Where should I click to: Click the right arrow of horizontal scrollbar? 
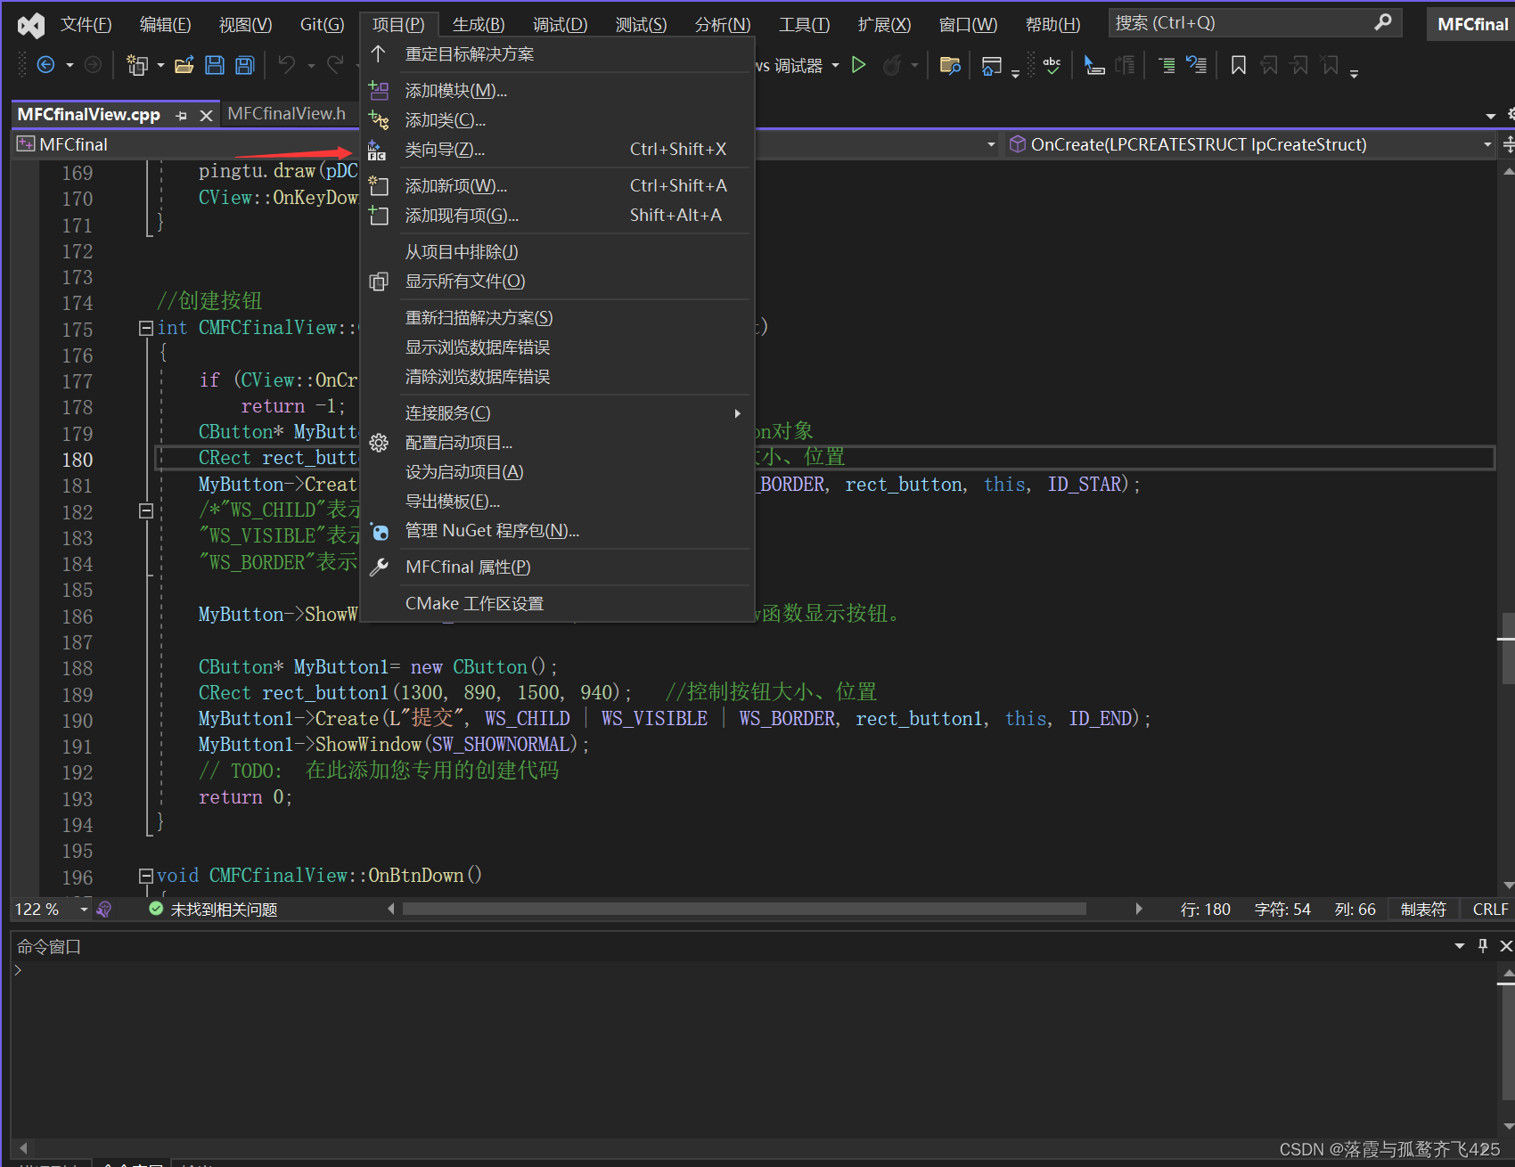click(x=1138, y=909)
